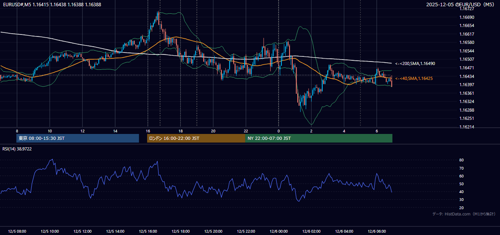Viewport: 500px width, 235px height.
Task: Click the RSI axis level 30
Action: click(462, 200)
